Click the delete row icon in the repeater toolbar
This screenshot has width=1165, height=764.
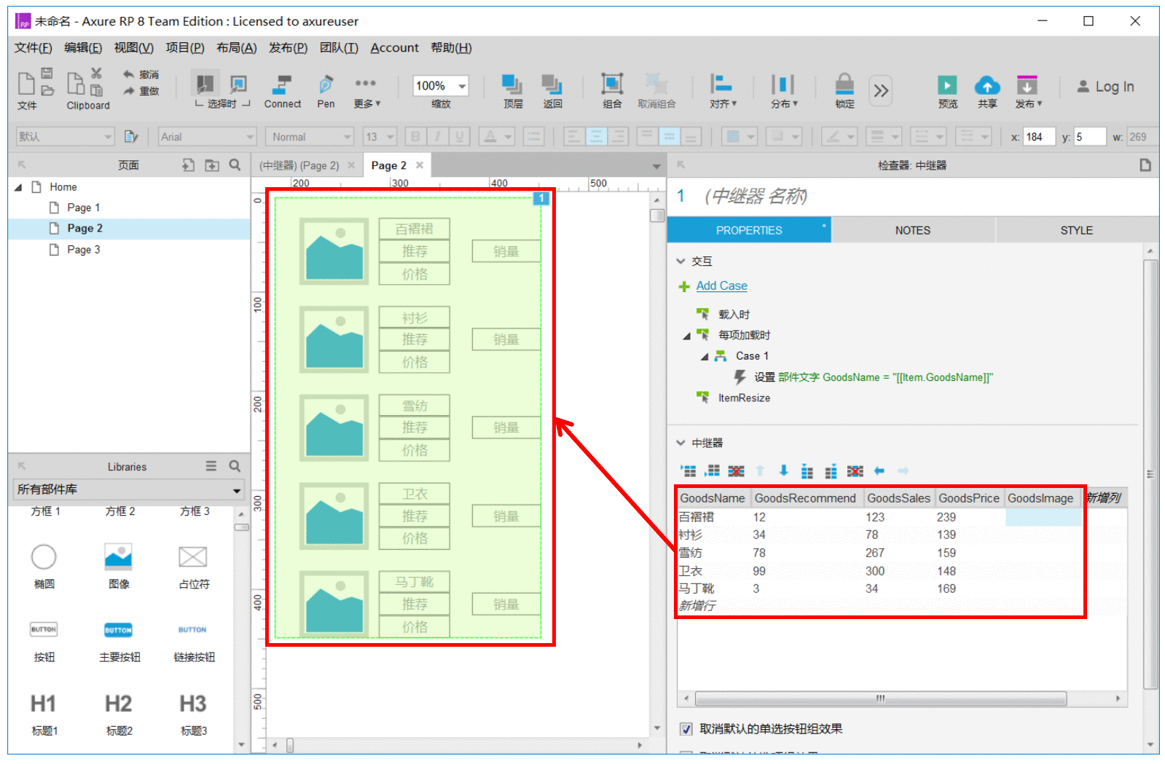737,471
